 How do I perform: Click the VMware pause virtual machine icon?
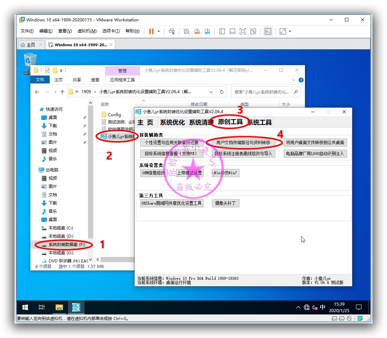(x=151, y=31)
